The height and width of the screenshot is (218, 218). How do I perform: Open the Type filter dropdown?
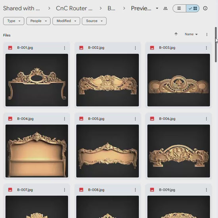point(13,21)
